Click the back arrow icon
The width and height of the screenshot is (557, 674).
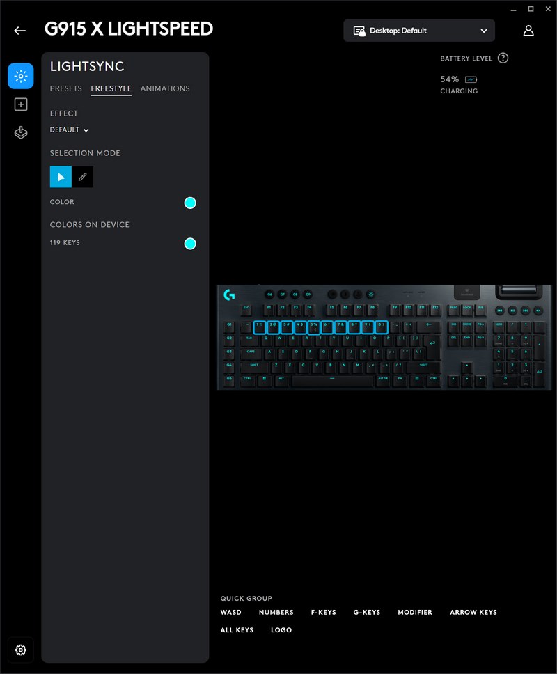click(19, 31)
